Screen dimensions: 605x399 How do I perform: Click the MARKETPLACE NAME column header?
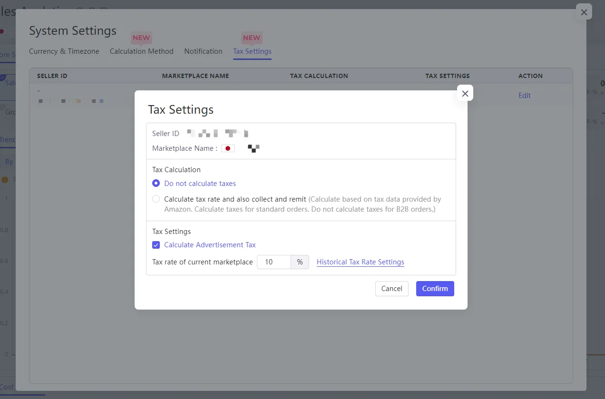195,76
